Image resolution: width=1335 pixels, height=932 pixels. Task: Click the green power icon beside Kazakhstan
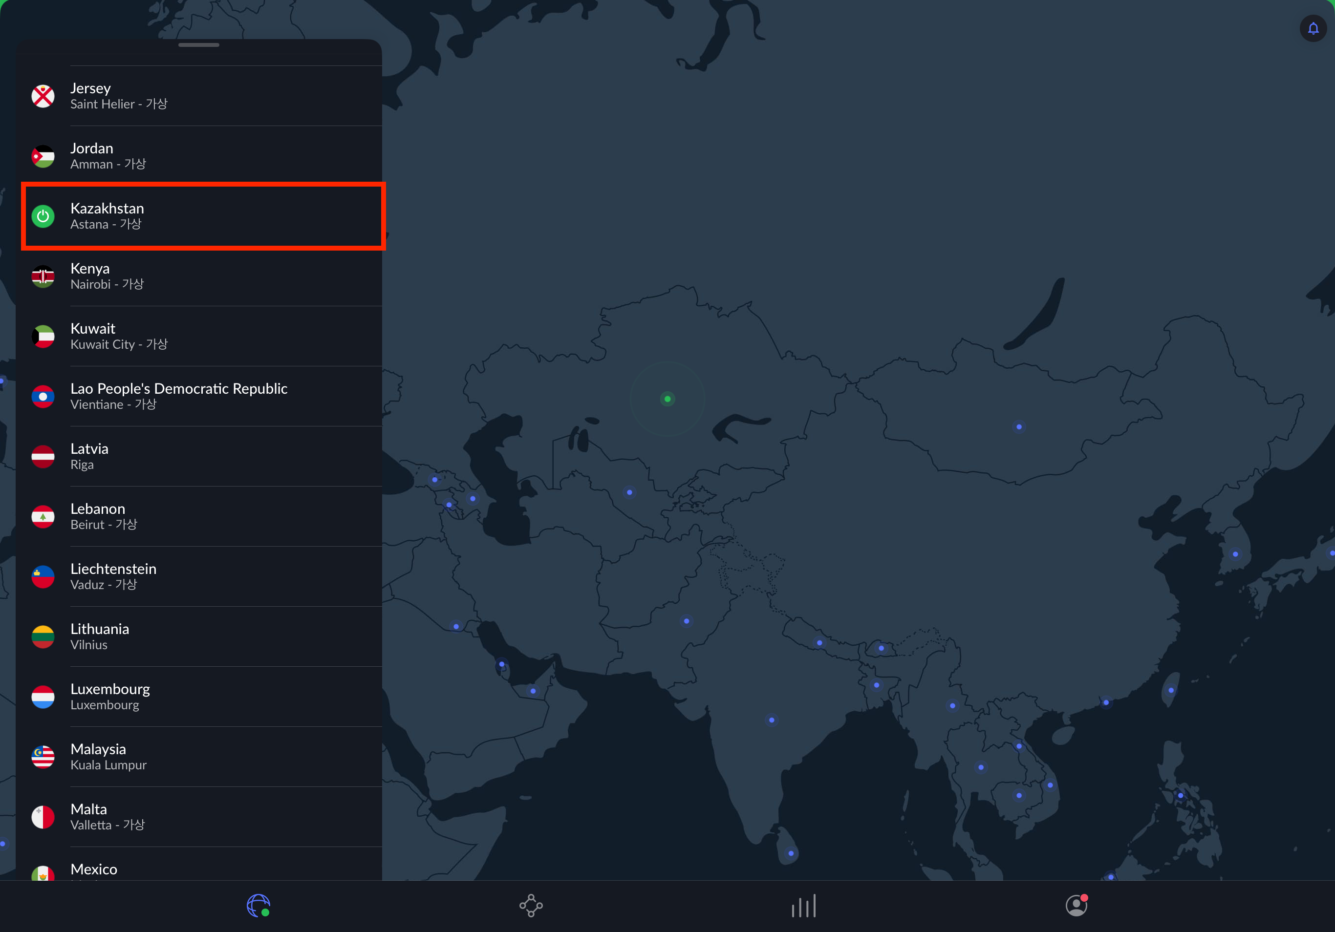(x=43, y=216)
